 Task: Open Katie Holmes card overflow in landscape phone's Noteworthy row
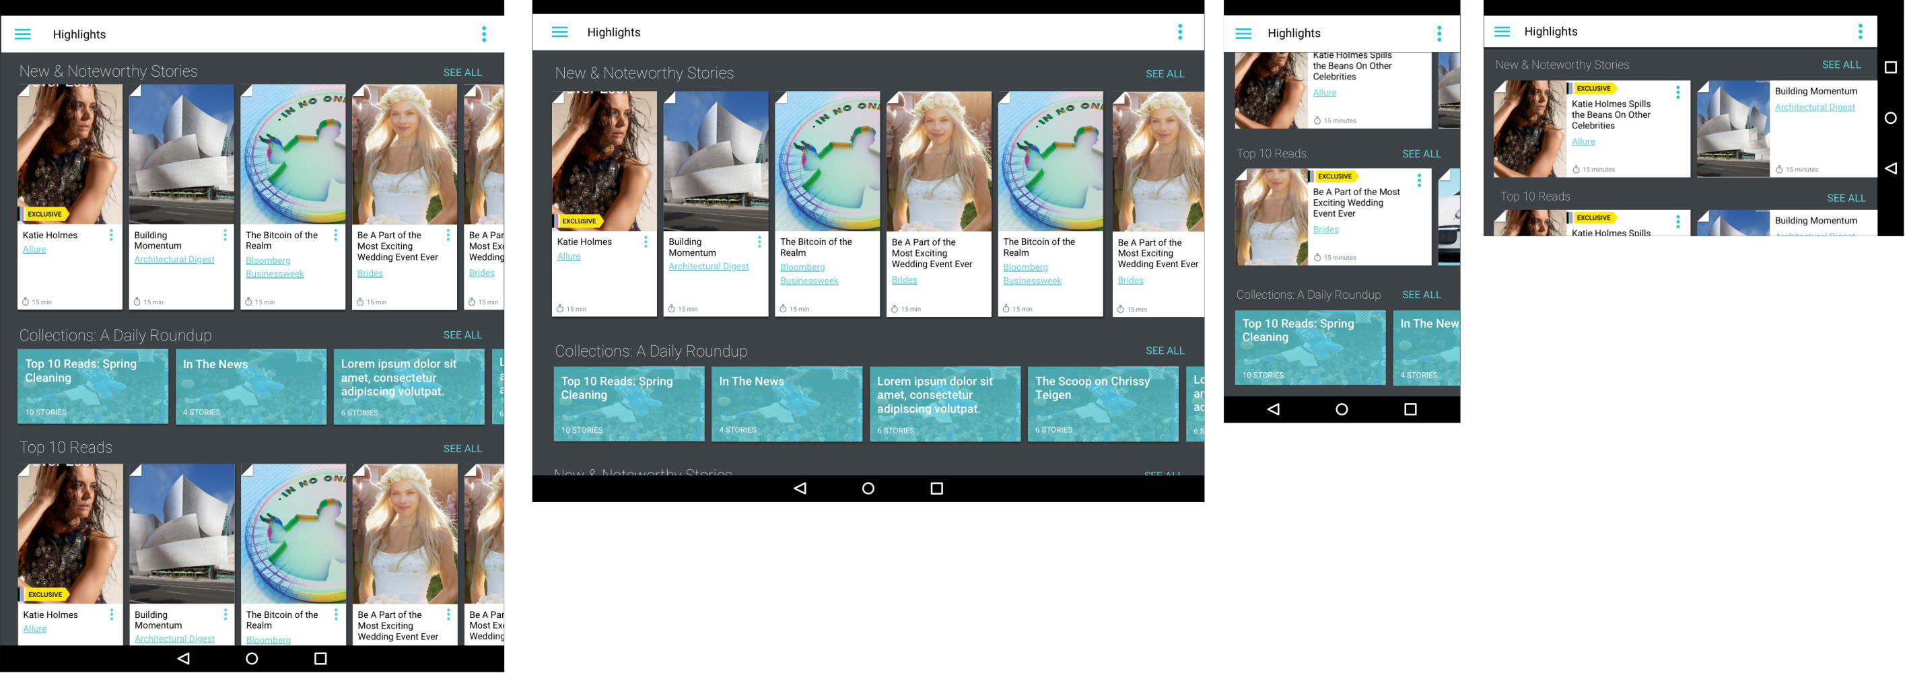point(1677,92)
